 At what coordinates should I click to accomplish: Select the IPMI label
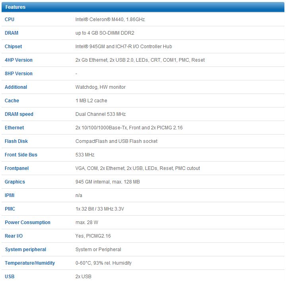[x=10, y=195]
